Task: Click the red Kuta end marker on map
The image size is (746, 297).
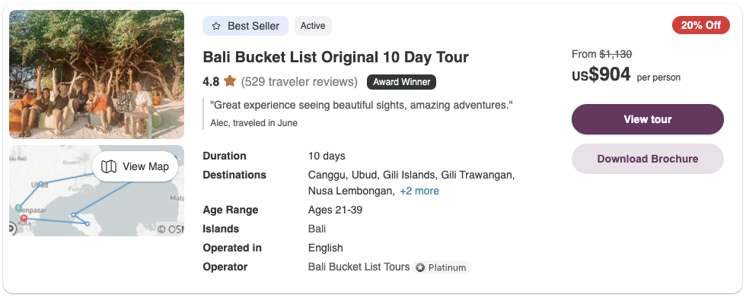Action: [24, 218]
